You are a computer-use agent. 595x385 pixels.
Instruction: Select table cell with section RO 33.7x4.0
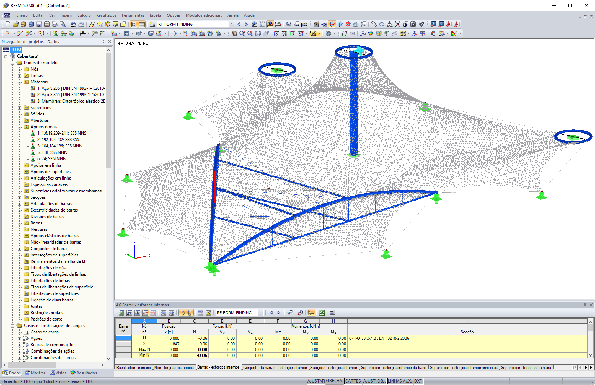(467, 338)
